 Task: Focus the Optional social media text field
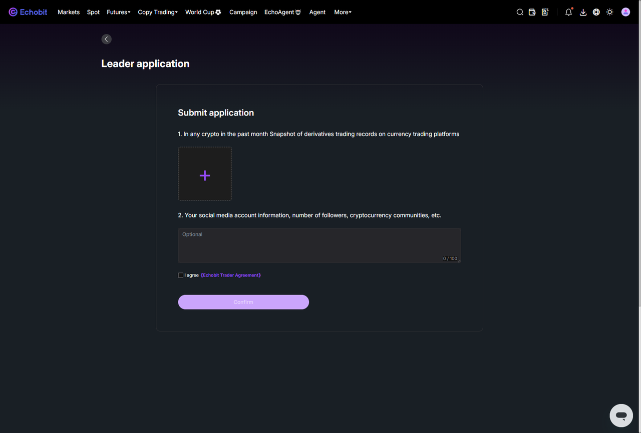(x=319, y=245)
